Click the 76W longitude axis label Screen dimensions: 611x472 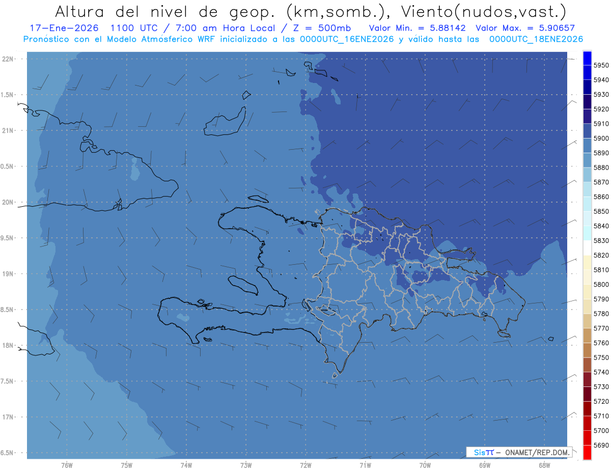67,465
